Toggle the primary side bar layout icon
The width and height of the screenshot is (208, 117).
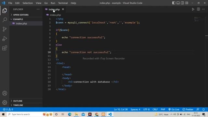pyautogui.click(x=174, y=3)
